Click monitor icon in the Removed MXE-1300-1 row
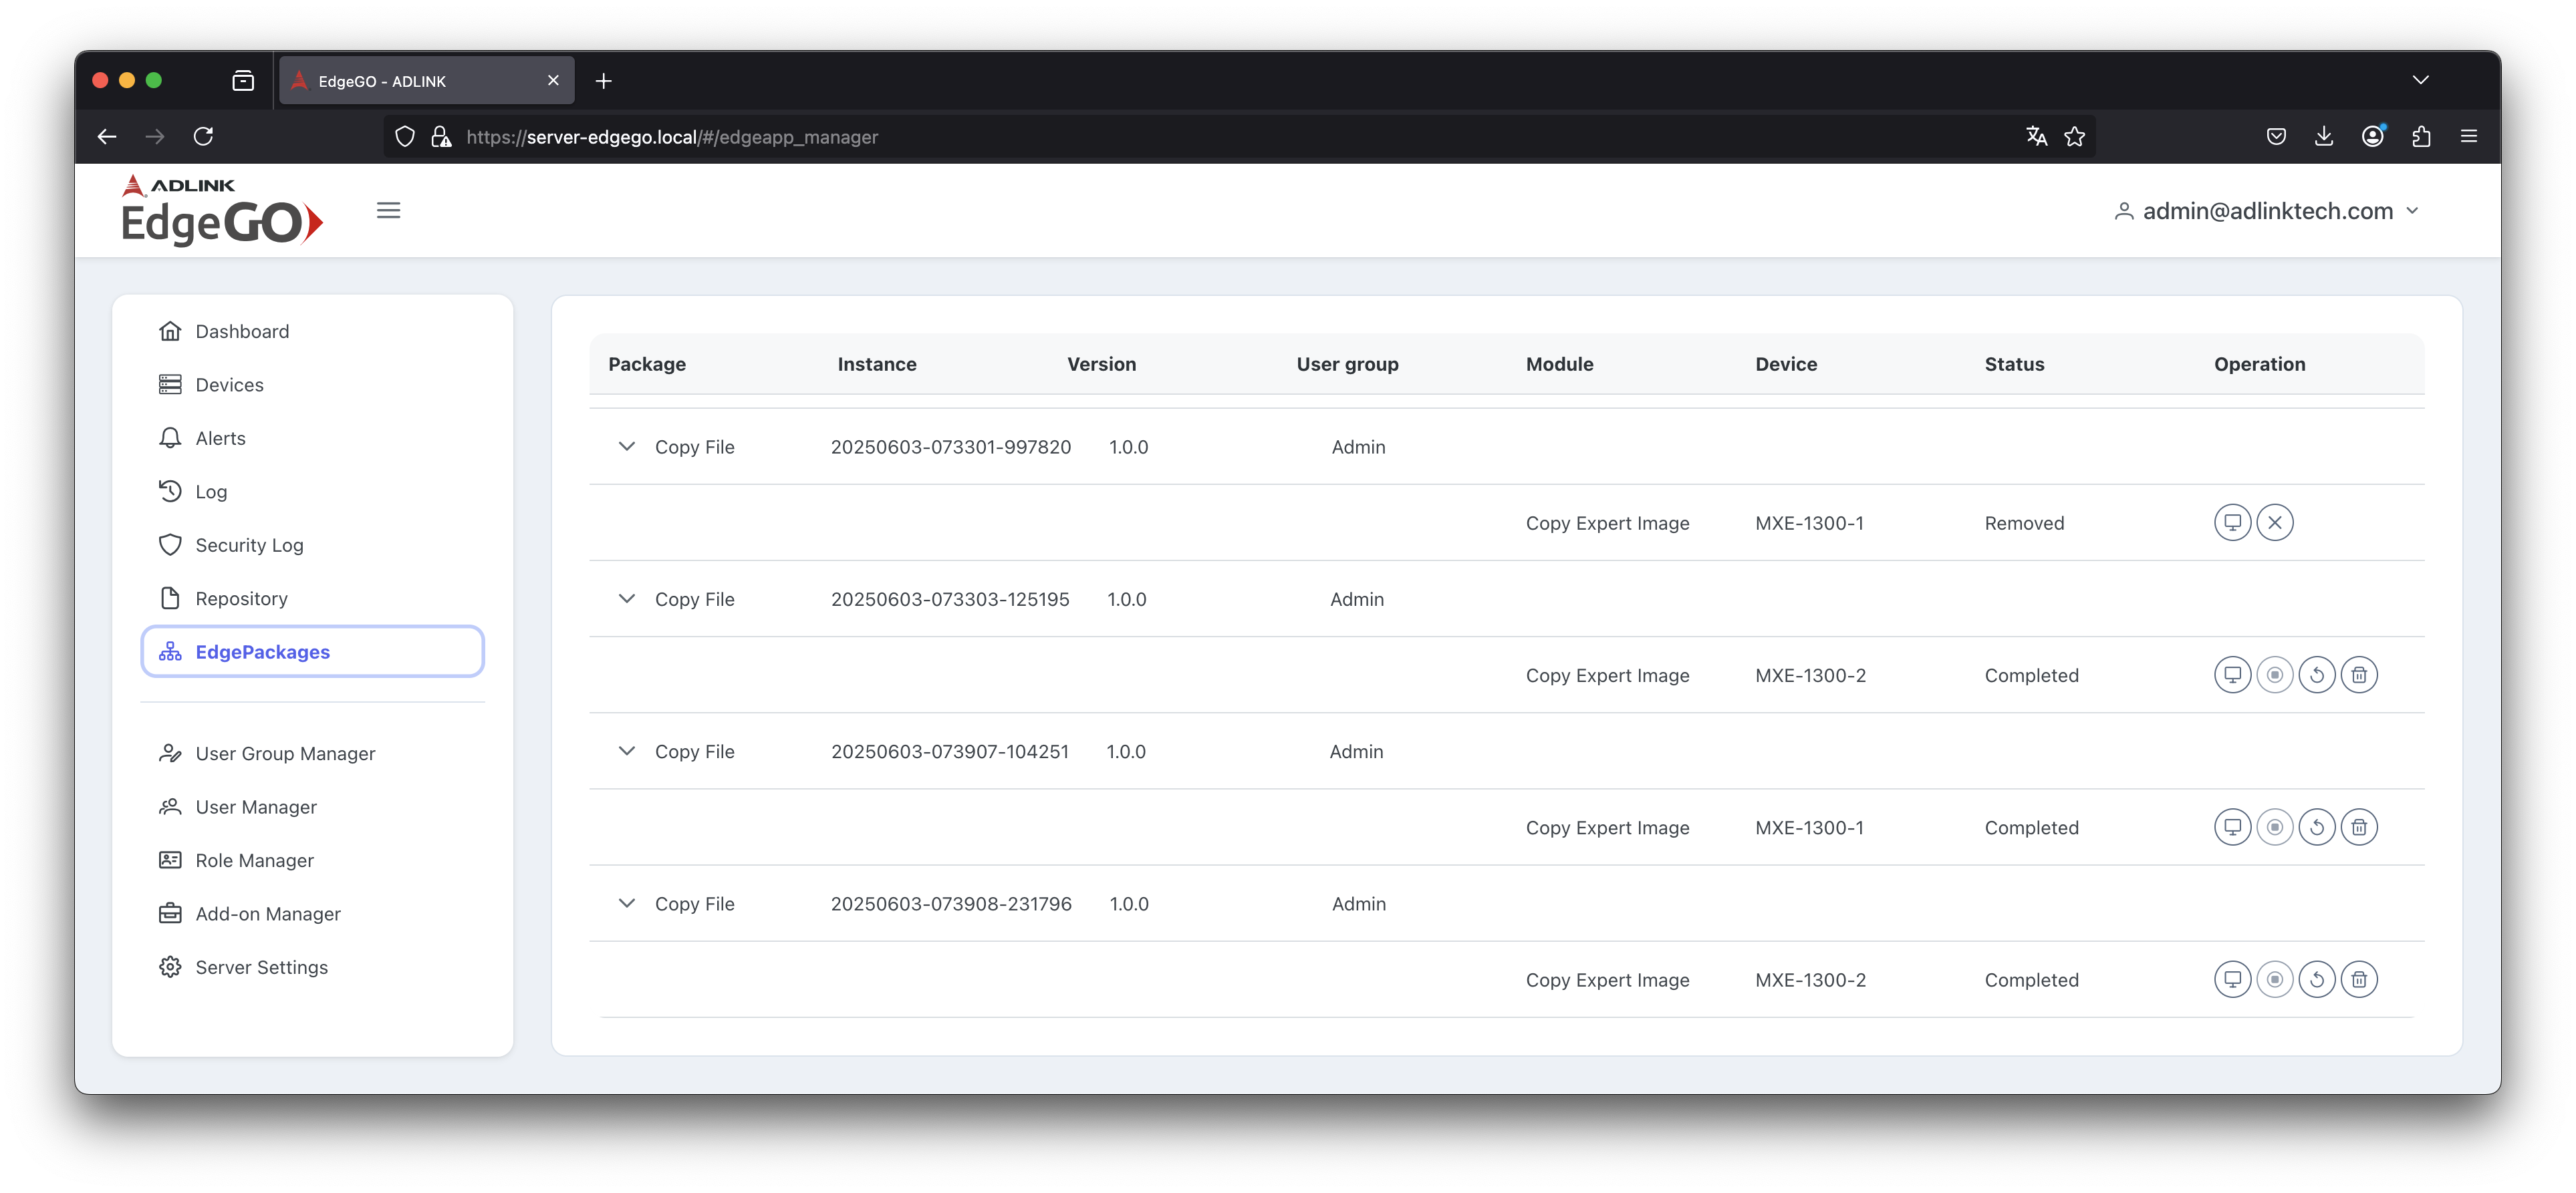This screenshot has height=1193, width=2576. pos(2232,522)
